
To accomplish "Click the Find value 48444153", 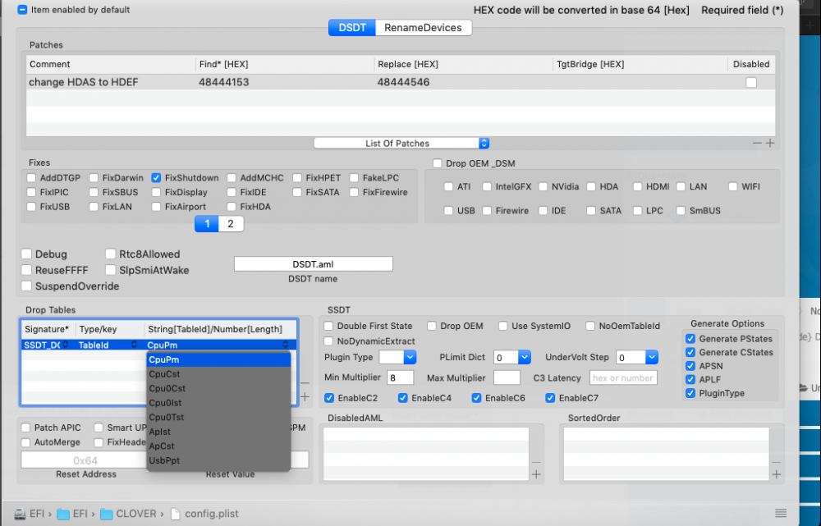I will tap(224, 82).
